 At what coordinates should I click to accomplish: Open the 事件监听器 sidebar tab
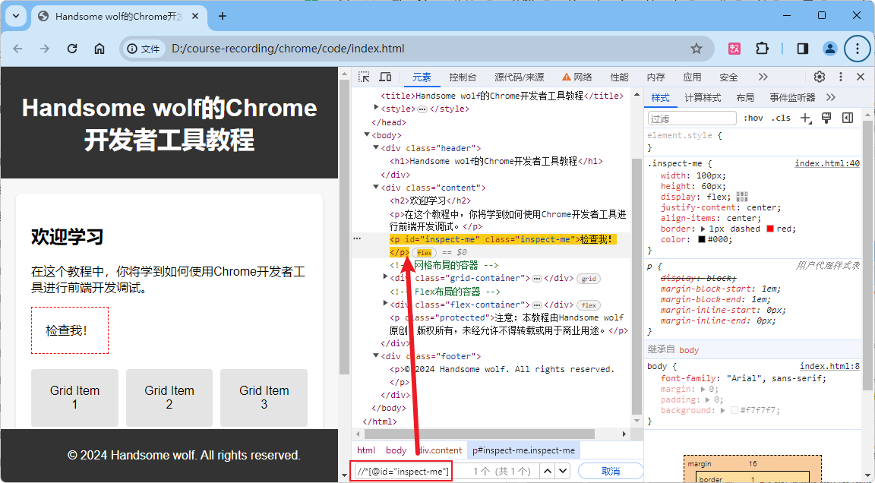tap(792, 98)
